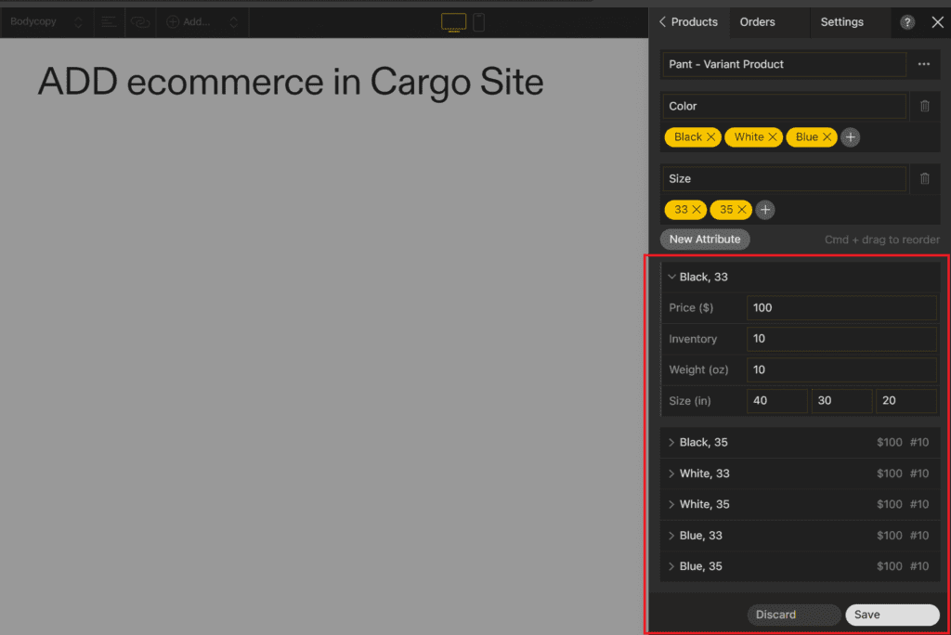951x635 pixels.
Task: Remove the 35 size tag
Action: click(741, 210)
